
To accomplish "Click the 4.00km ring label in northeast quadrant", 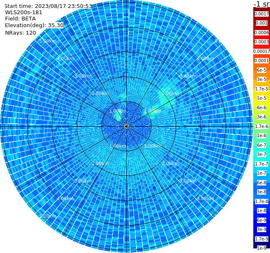I will (206, 58).
